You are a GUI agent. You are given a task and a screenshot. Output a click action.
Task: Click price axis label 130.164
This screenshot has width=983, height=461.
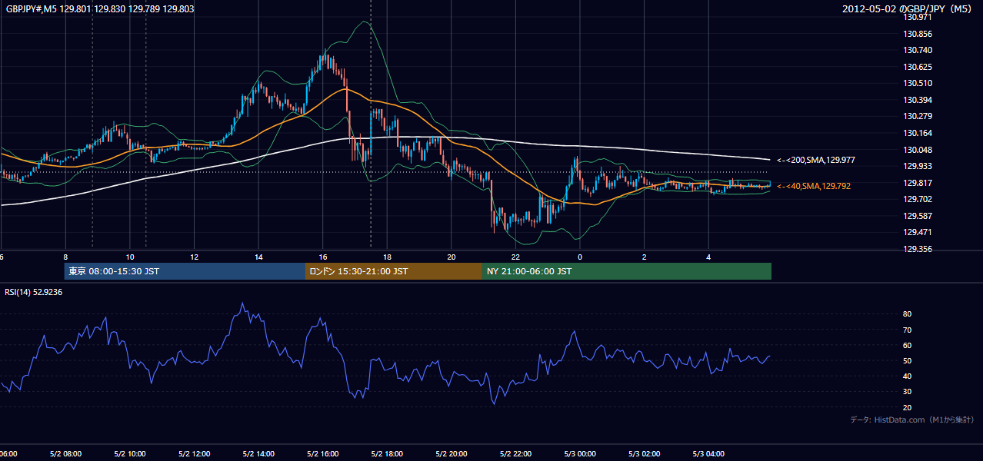tap(918, 133)
